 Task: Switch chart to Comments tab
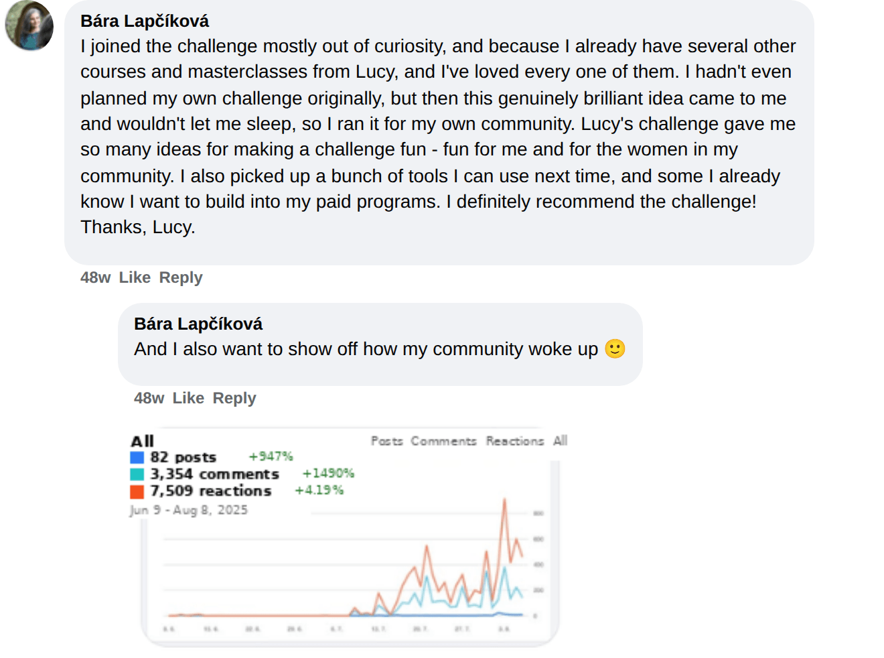tap(443, 441)
